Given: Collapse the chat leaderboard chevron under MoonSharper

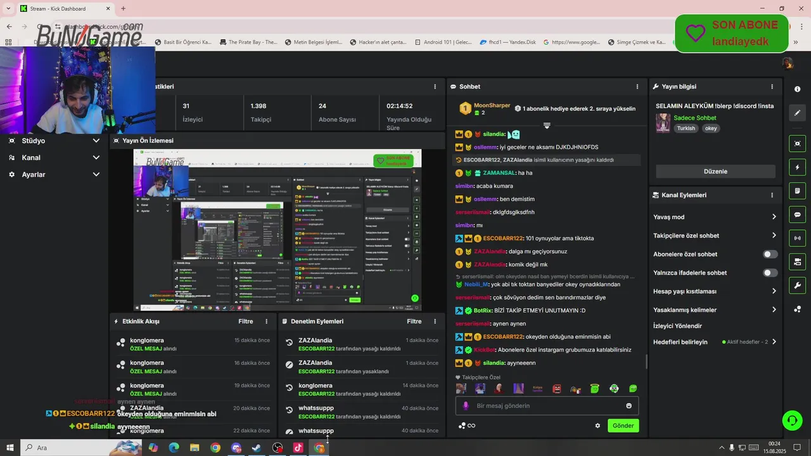Looking at the screenshot, I should click(547, 125).
